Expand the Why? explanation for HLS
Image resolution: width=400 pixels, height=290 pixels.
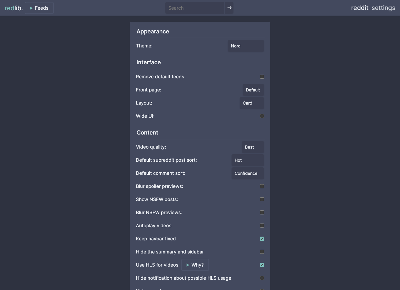tap(195, 265)
